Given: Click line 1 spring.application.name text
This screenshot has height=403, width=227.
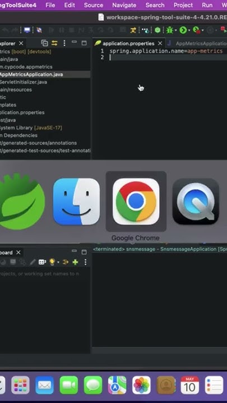Looking at the screenshot, I should [166, 51].
